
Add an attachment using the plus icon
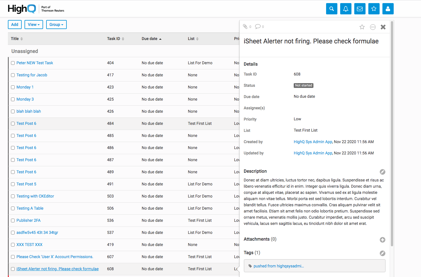point(382,240)
